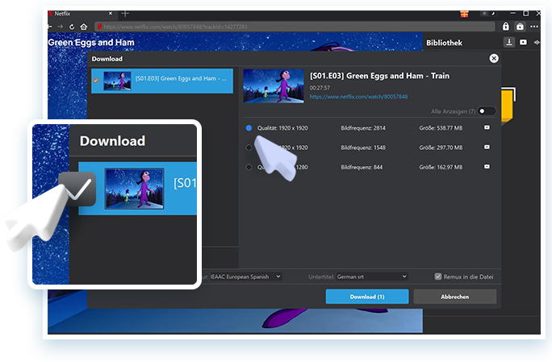Viewport: 552px width, 362px height.
Task: Click the small episode thumbnail in the list
Action: click(117, 81)
